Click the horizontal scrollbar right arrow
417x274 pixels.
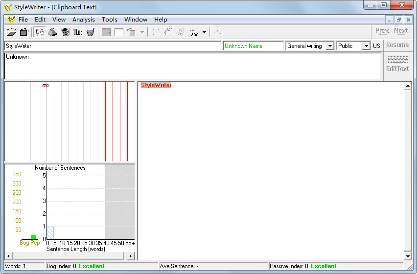tap(130, 256)
